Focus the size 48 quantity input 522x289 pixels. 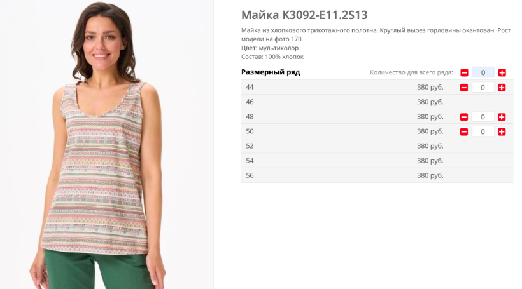click(x=483, y=117)
